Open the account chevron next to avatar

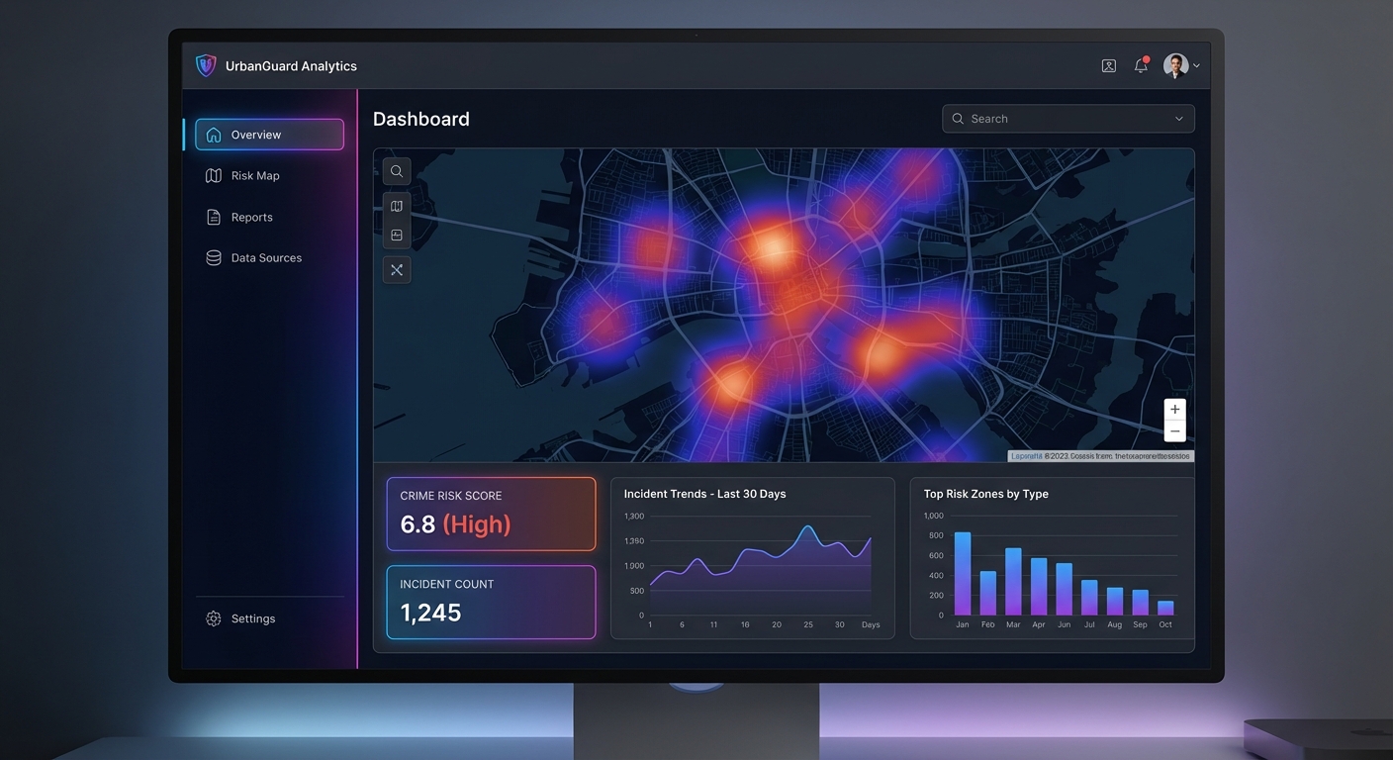pyautogui.click(x=1196, y=65)
